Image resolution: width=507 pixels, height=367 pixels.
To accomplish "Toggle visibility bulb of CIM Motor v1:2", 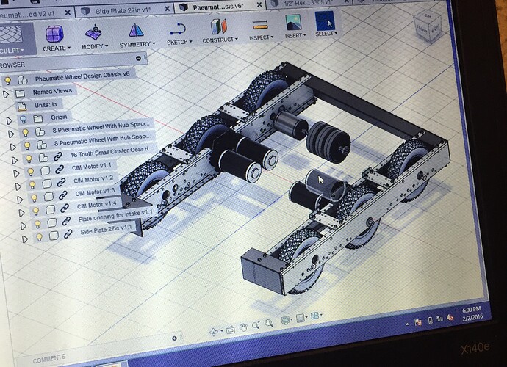I will click(32, 185).
